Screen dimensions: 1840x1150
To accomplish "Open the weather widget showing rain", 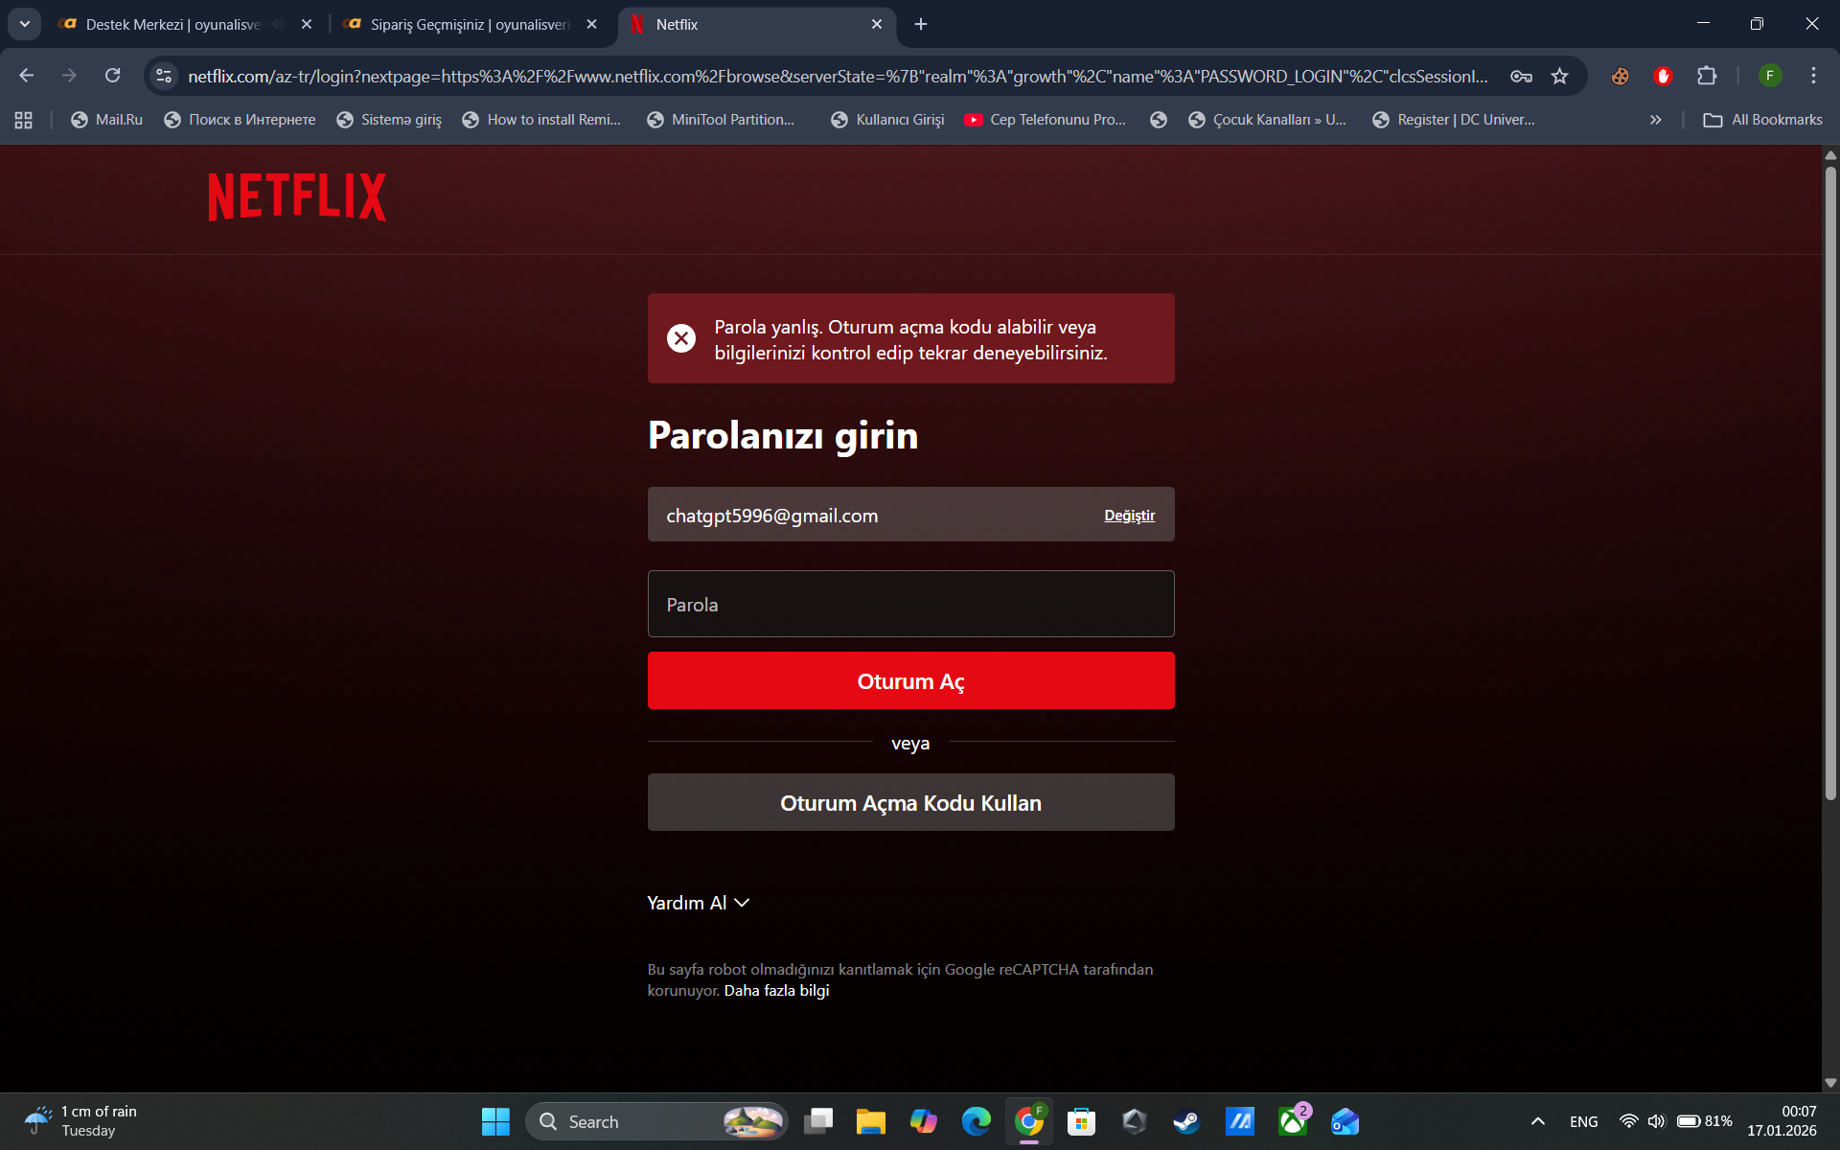I will 80,1121.
